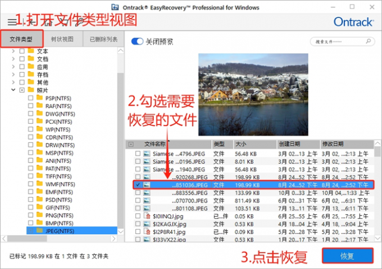382x269 pixels.
Task: Click the RAF(NTFS) folder icon
Action: [x=39, y=106]
